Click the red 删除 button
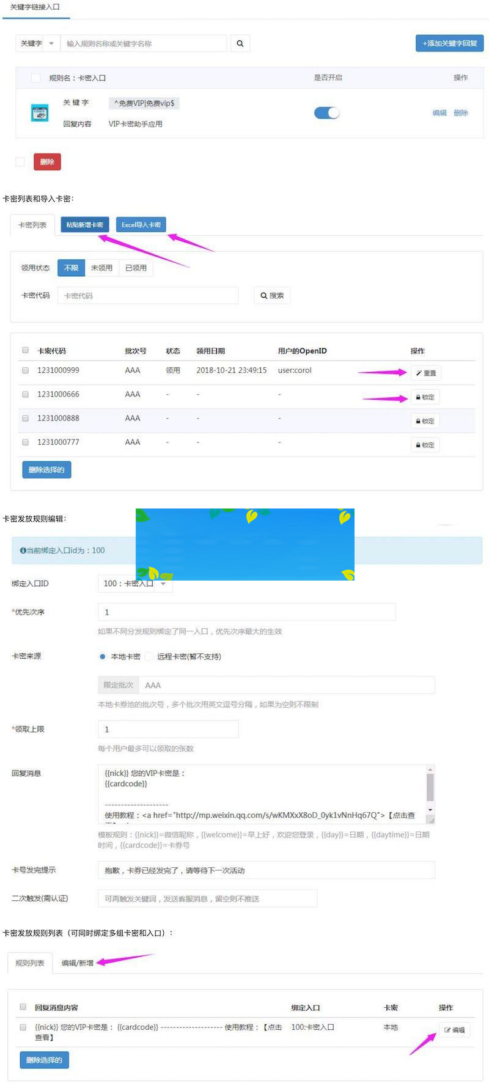 (x=47, y=162)
